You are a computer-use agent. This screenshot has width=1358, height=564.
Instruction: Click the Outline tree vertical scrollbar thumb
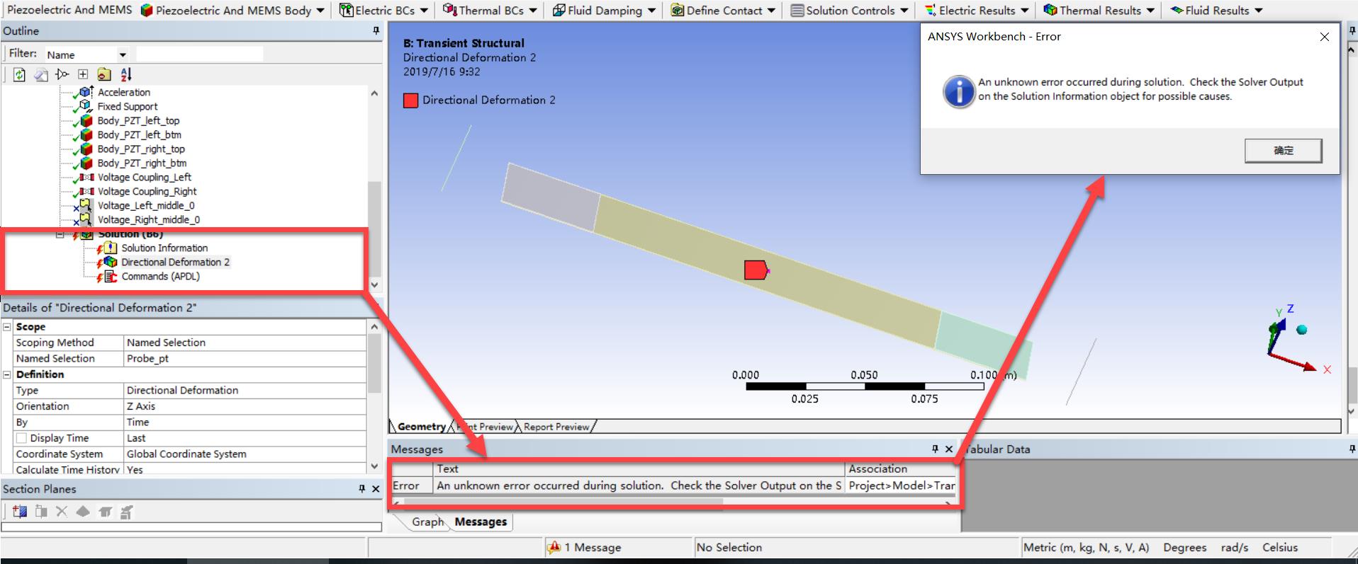[x=374, y=229]
